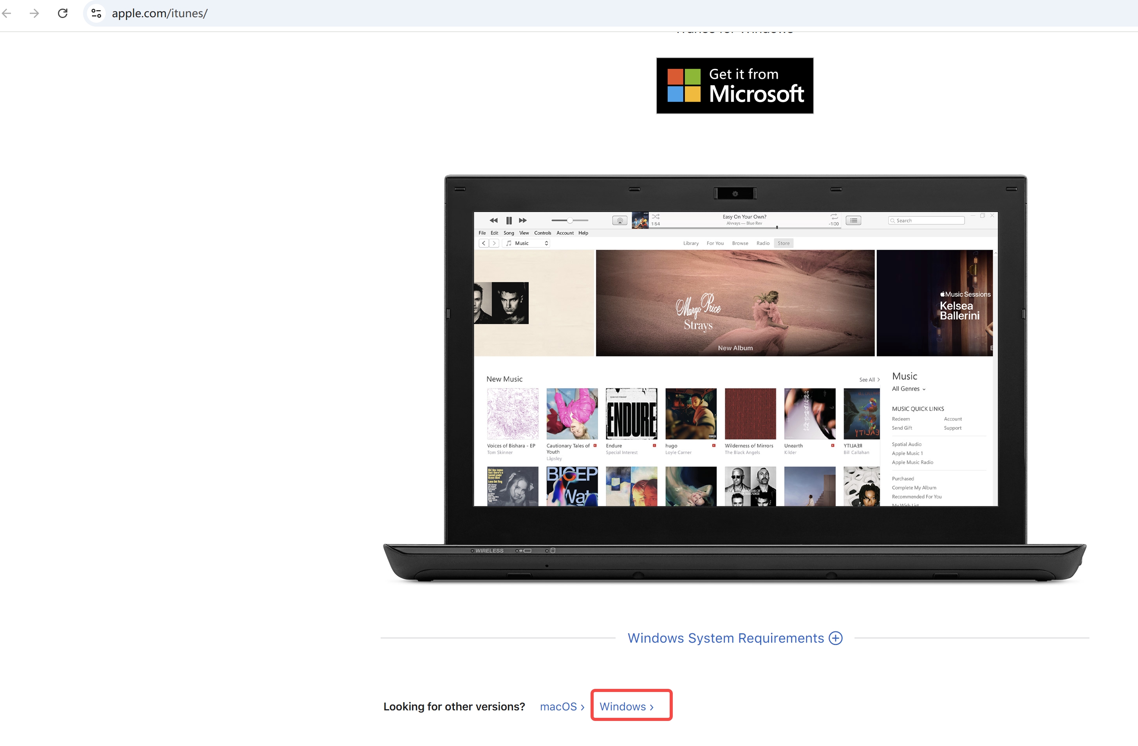Image resolution: width=1138 pixels, height=746 pixels.
Task: Open site information icon in address bar
Action: coord(96,13)
